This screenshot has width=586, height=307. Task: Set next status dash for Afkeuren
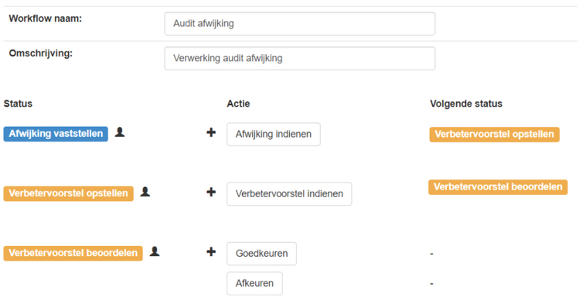pos(431,284)
